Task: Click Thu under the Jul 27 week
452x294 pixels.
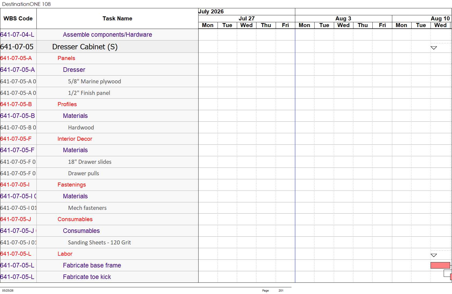Action: tap(266, 25)
